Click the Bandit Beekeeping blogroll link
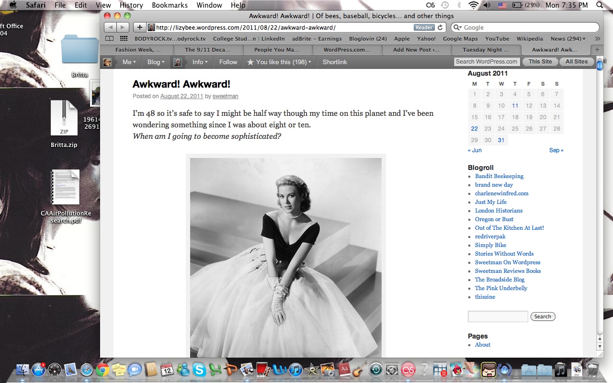This screenshot has height=383, width=613. [499, 176]
